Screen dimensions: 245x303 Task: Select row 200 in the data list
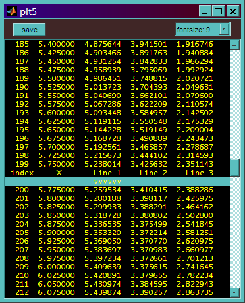(114, 190)
